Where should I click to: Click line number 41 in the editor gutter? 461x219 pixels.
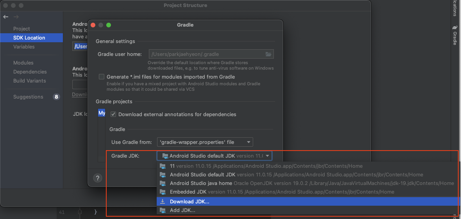point(62,212)
